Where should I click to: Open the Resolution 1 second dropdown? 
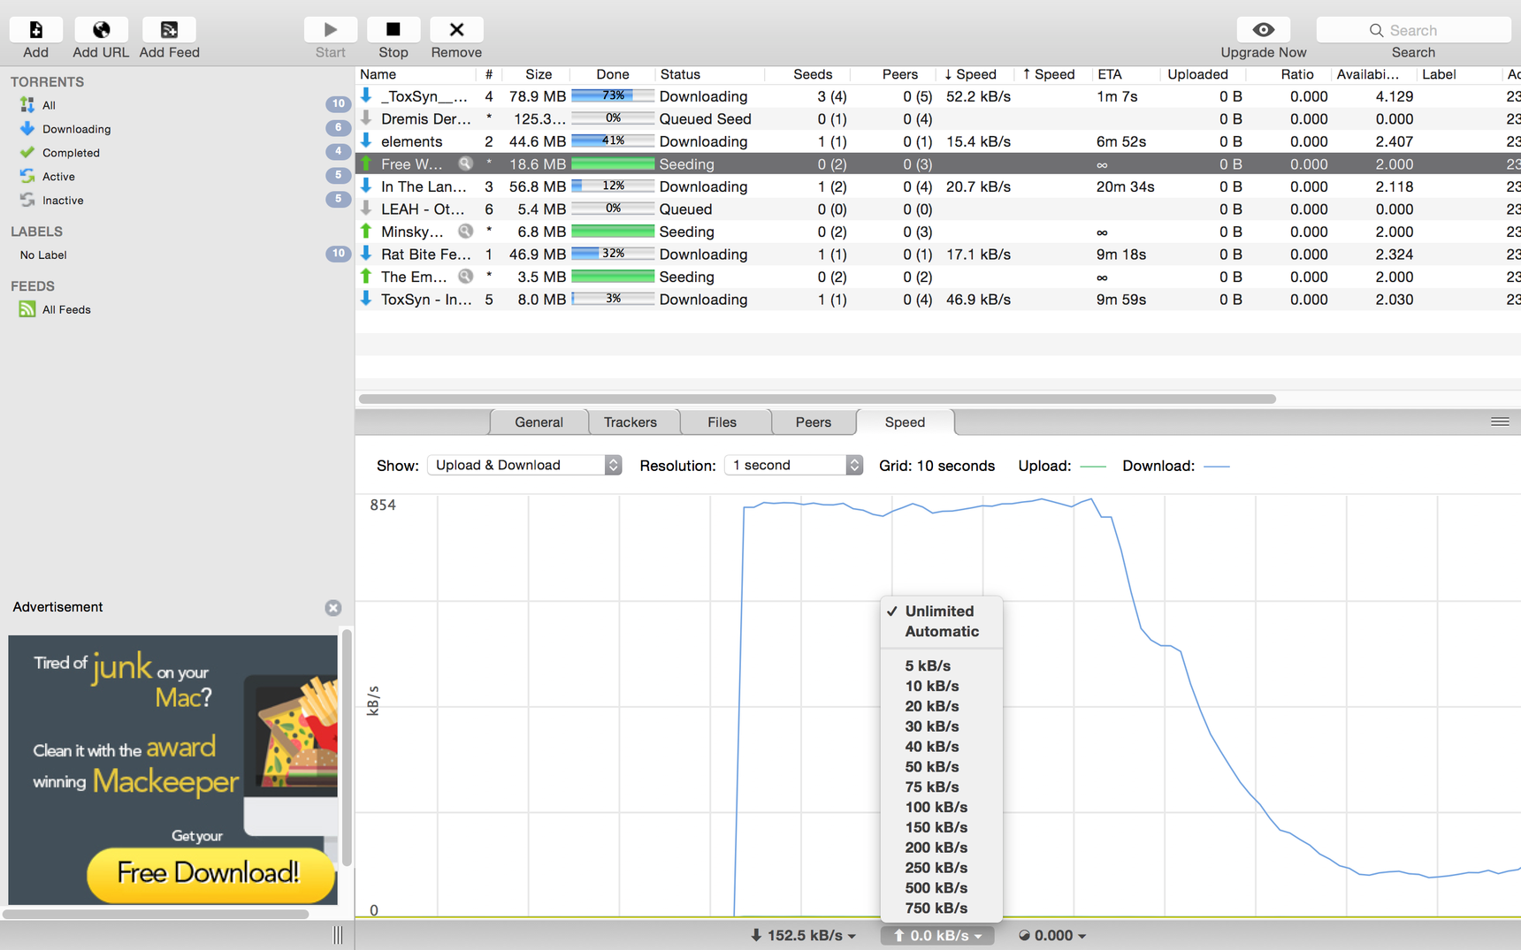tap(793, 465)
